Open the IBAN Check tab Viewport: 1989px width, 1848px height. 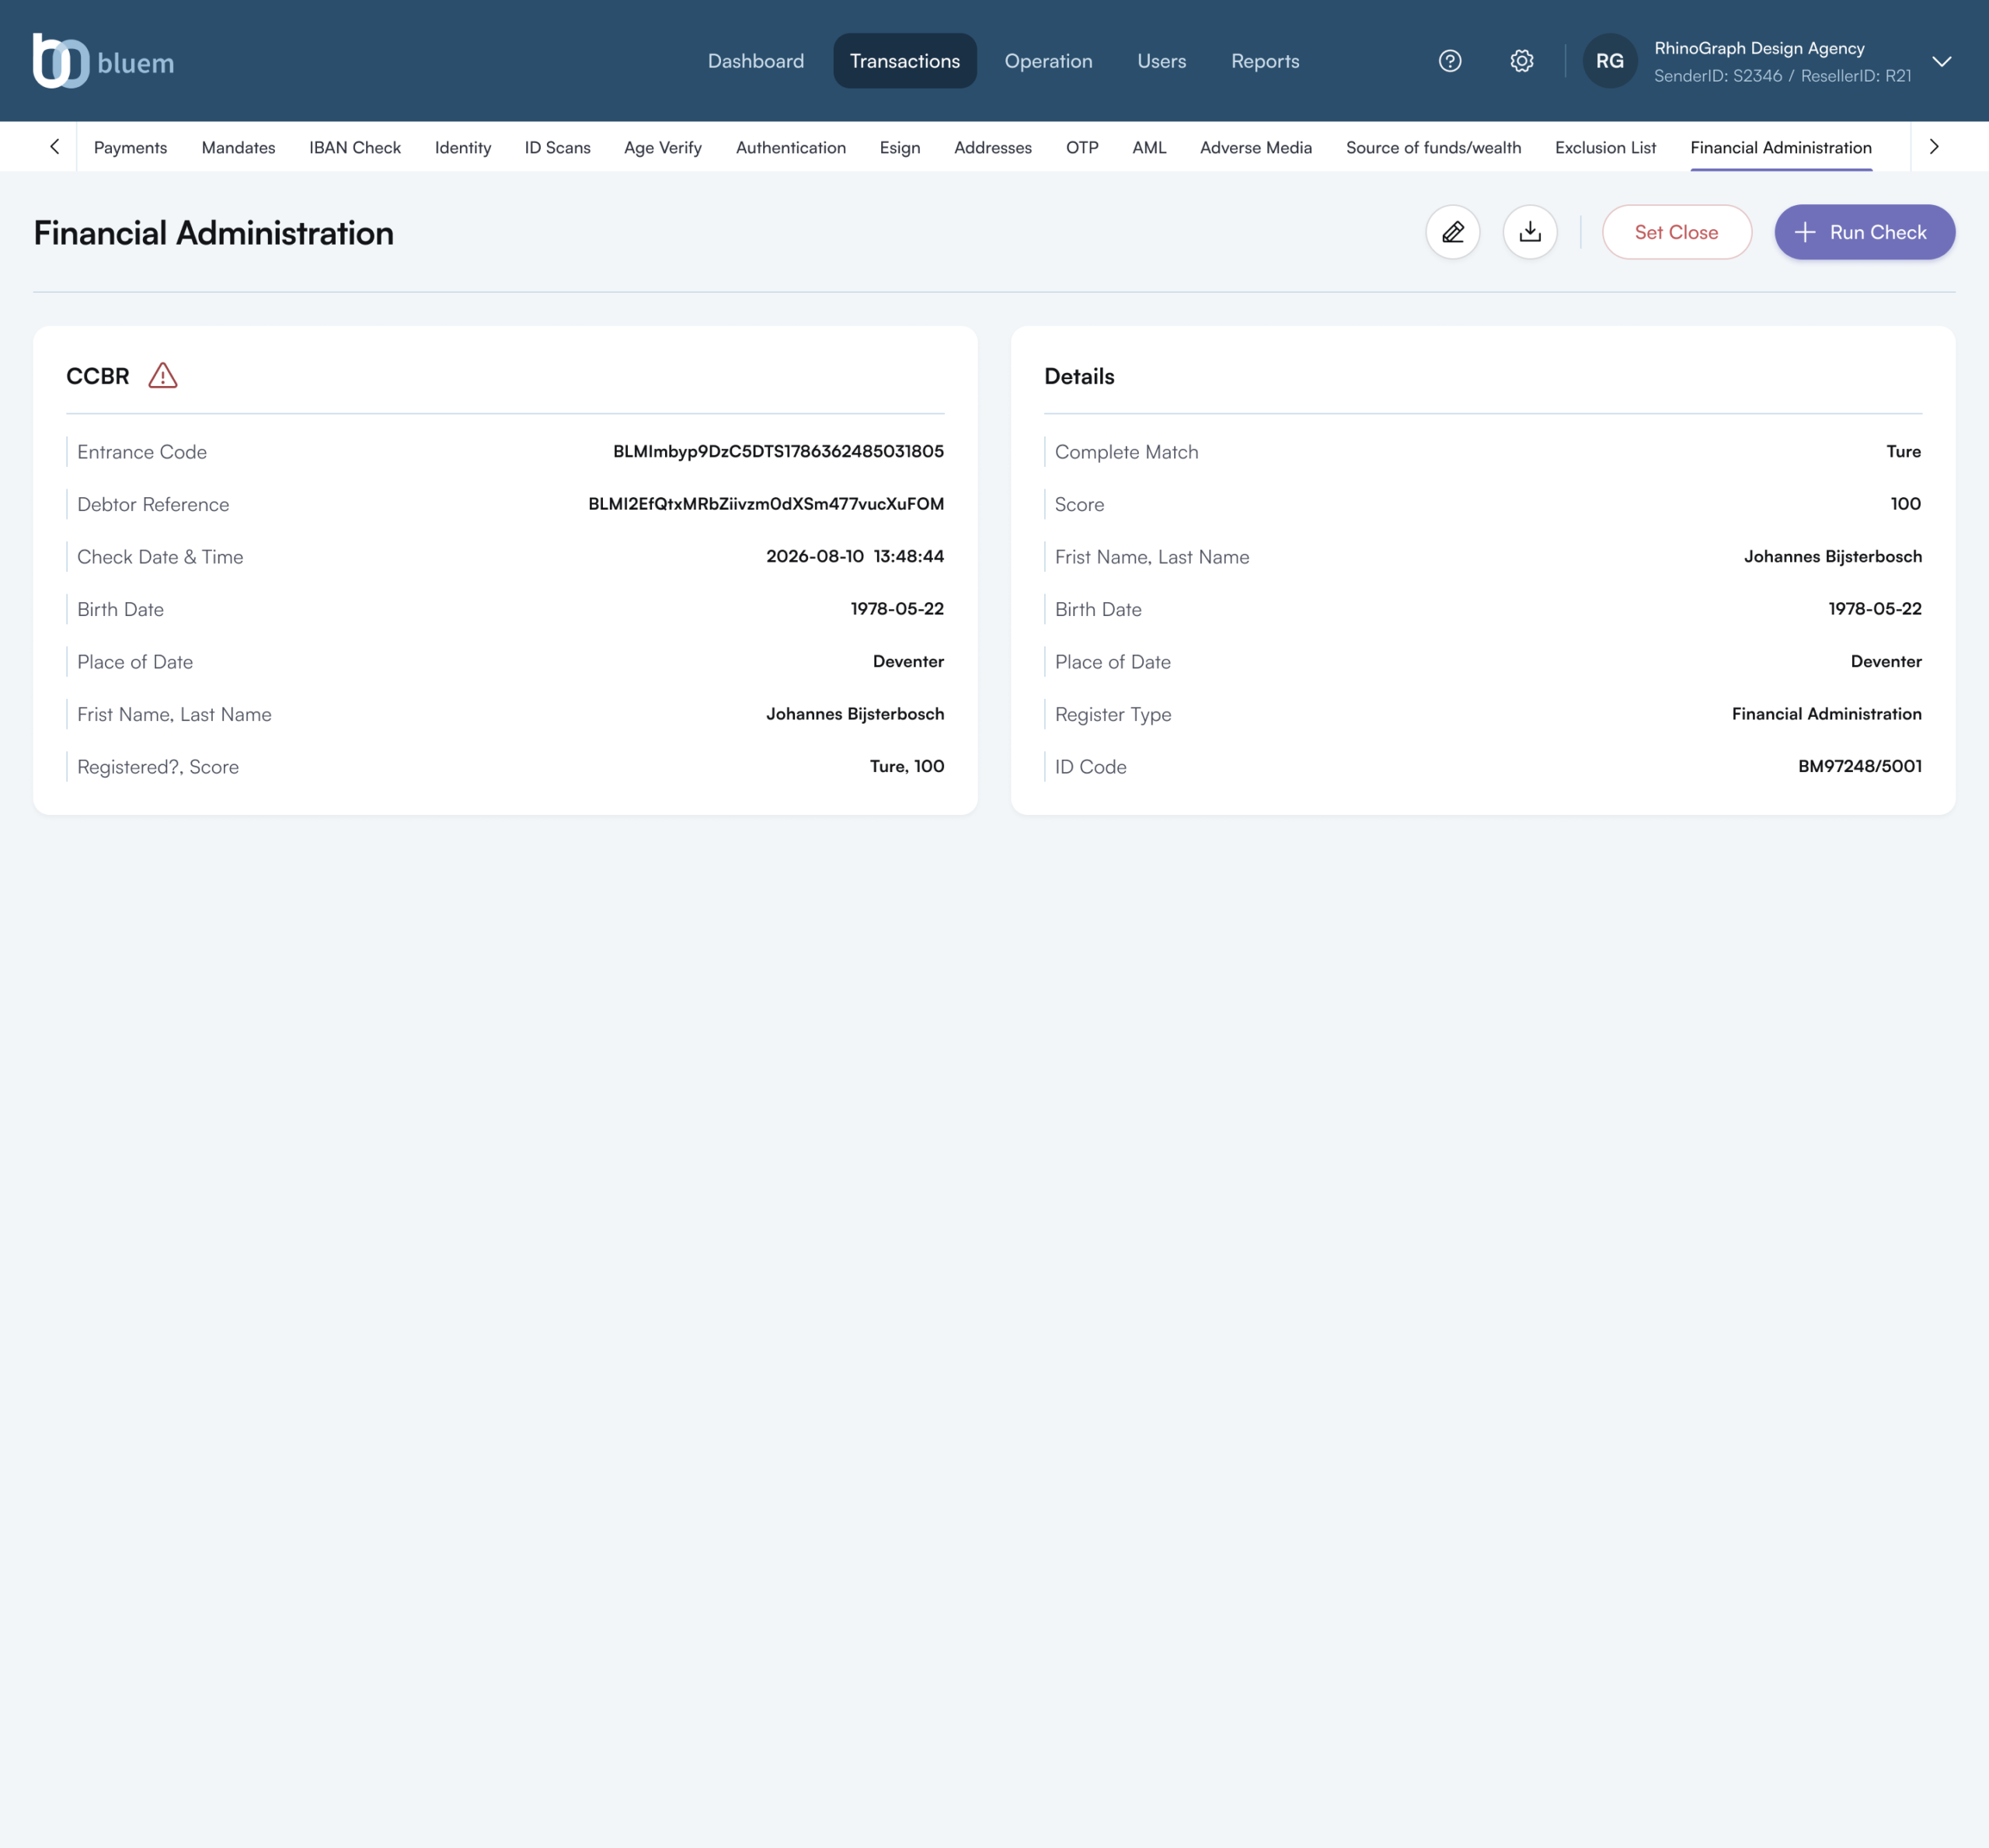tap(354, 147)
